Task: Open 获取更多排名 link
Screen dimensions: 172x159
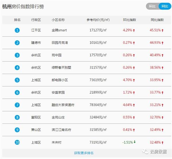Action: pos(84,153)
